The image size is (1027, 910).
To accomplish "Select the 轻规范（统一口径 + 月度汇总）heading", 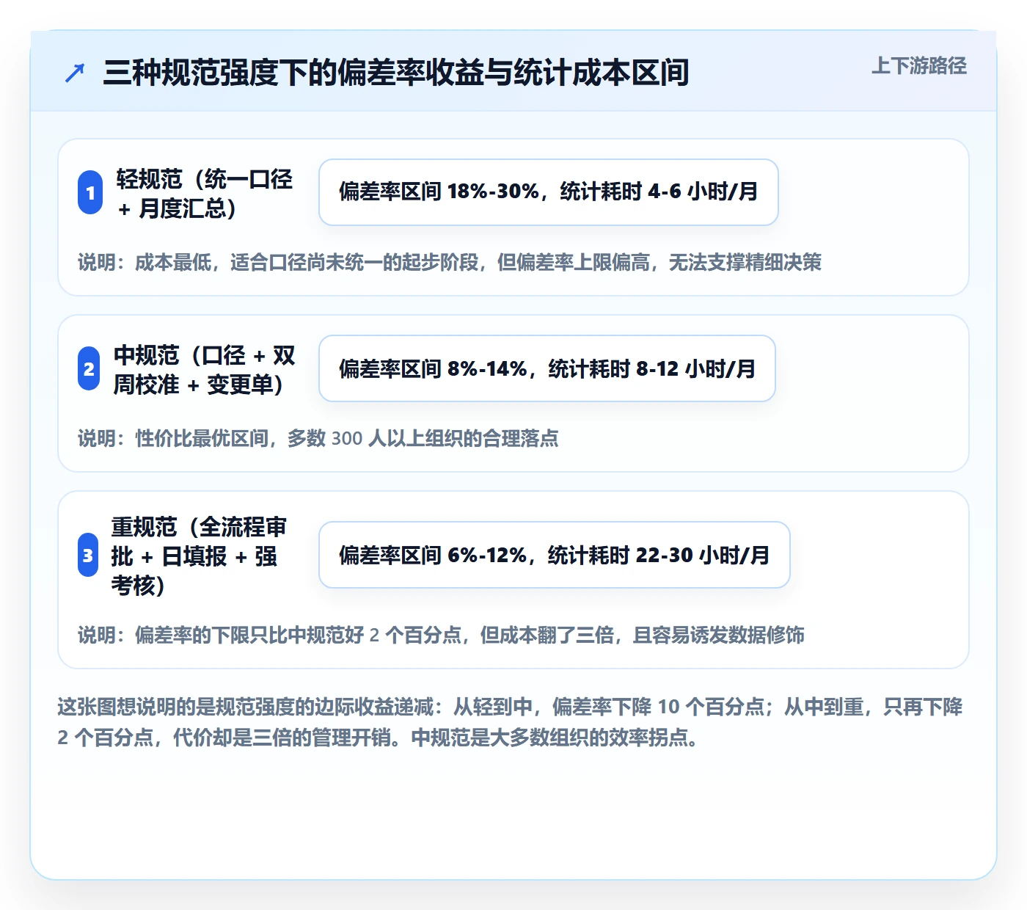I will coord(204,193).
